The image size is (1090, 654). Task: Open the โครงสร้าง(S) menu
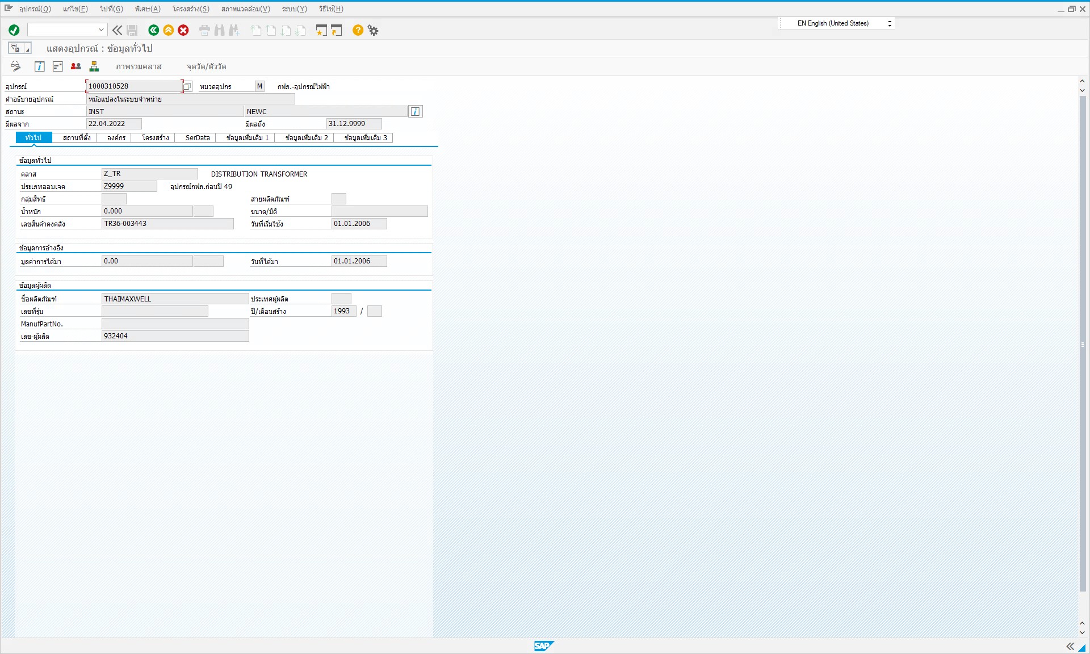tap(191, 9)
